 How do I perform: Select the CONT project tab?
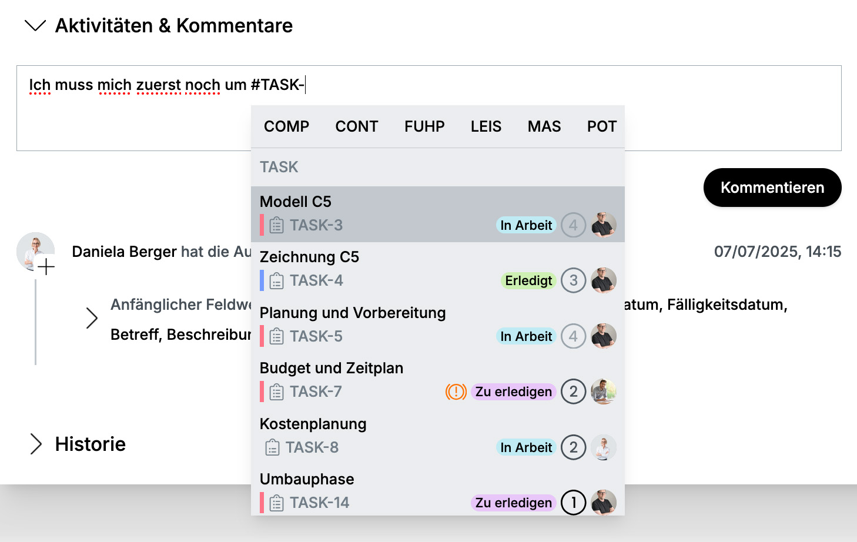click(357, 126)
